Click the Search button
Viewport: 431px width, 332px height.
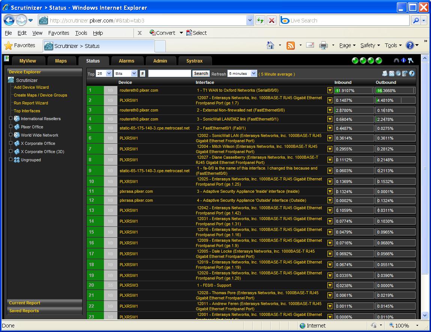pos(201,73)
